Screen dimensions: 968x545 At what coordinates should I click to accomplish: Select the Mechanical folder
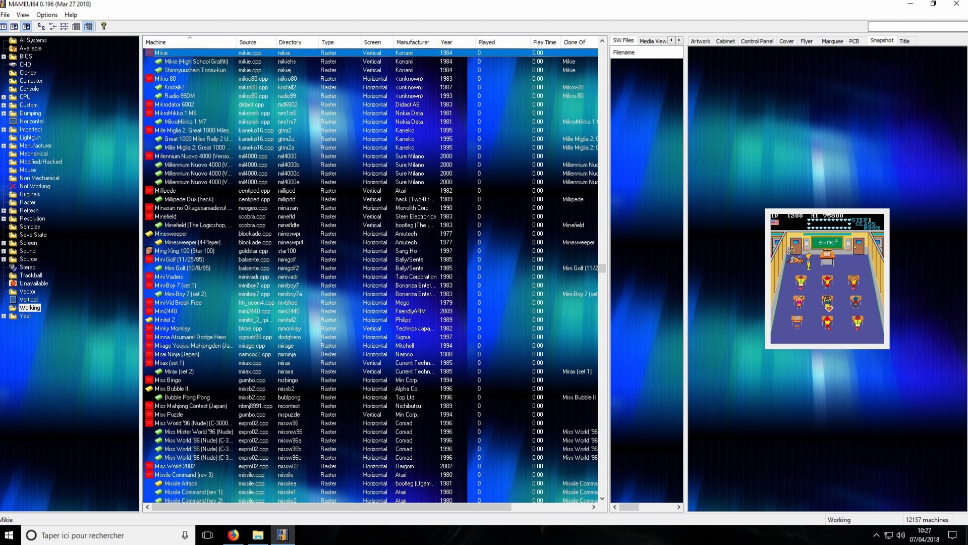33,154
